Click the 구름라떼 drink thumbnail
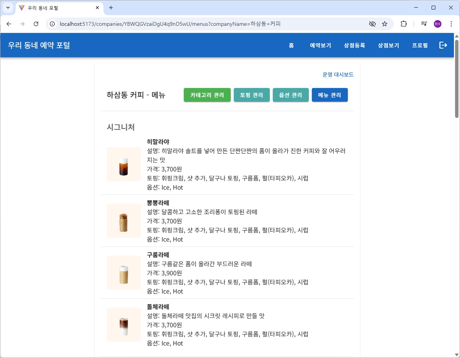Screen dimensions: 460x358 point(124,273)
